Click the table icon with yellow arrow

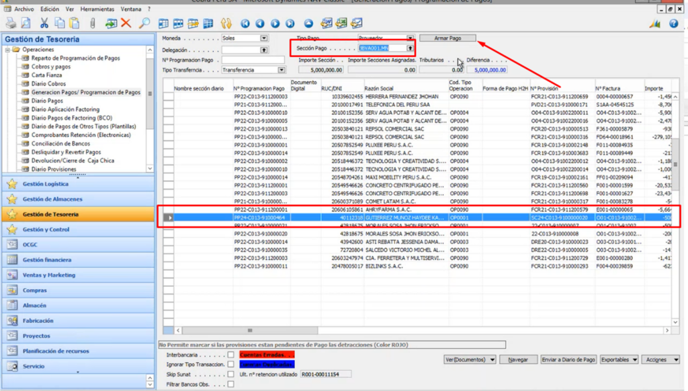click(x=193, y=24)
